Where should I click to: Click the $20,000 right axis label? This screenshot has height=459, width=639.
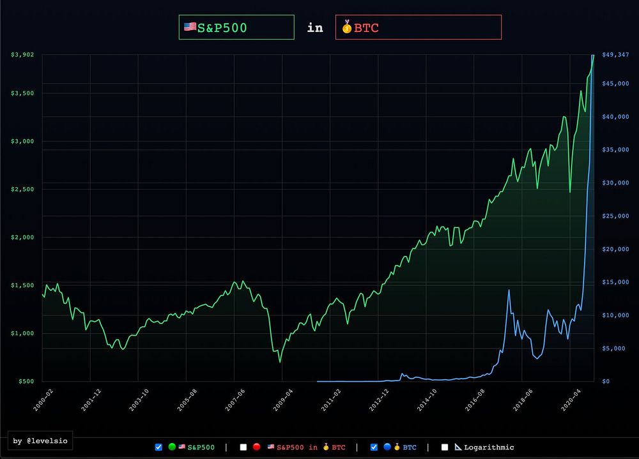pyautogui.click(x=615, y=249)
